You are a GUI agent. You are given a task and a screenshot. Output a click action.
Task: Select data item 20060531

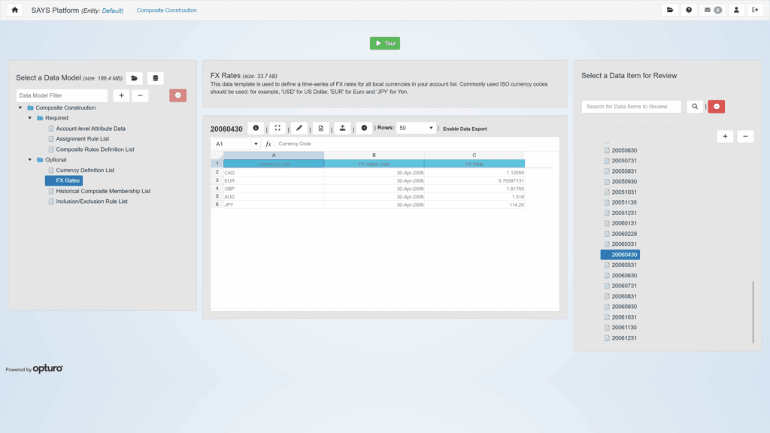[x=624, y=265]
